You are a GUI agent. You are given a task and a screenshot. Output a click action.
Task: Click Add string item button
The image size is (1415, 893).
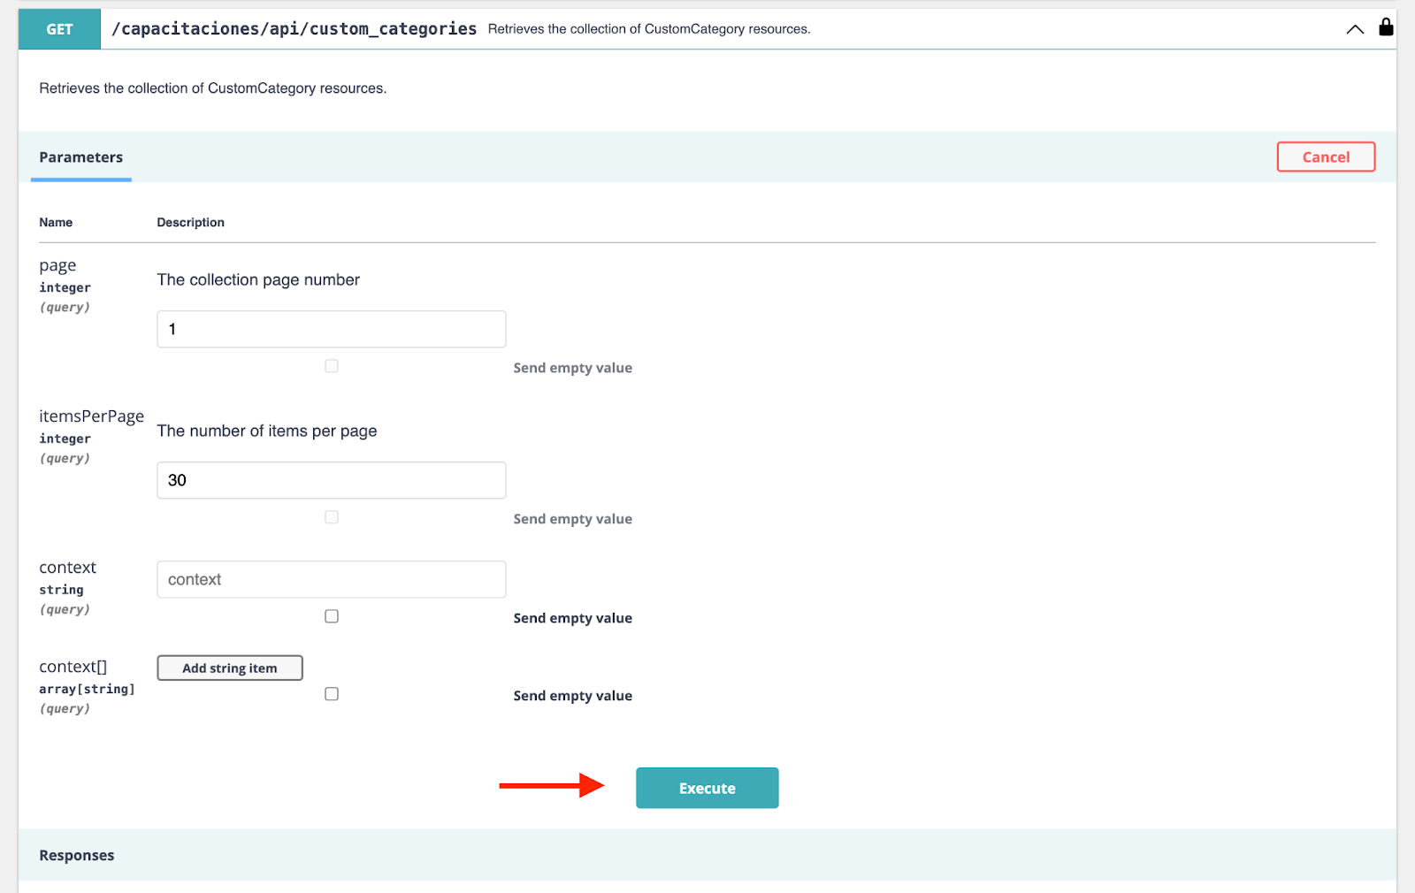tap(230, 668)
